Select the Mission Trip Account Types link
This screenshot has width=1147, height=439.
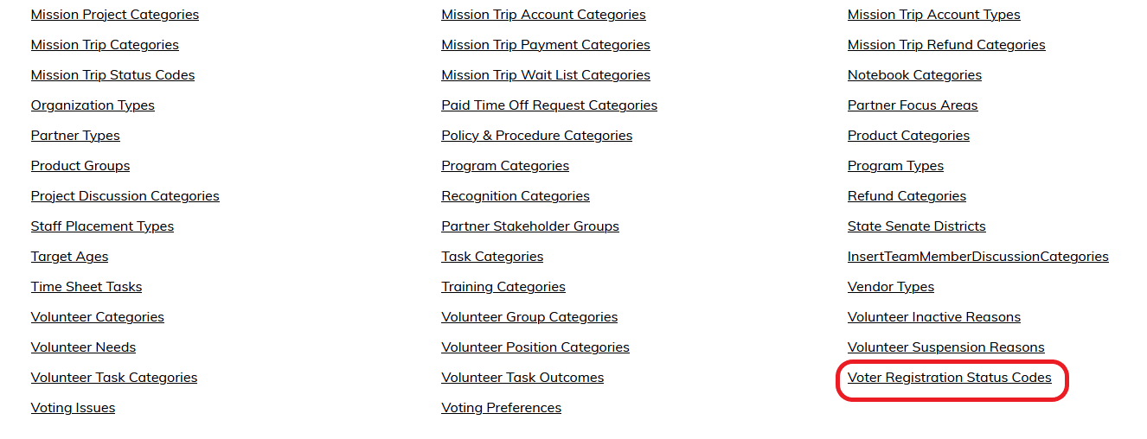(934, 15)
